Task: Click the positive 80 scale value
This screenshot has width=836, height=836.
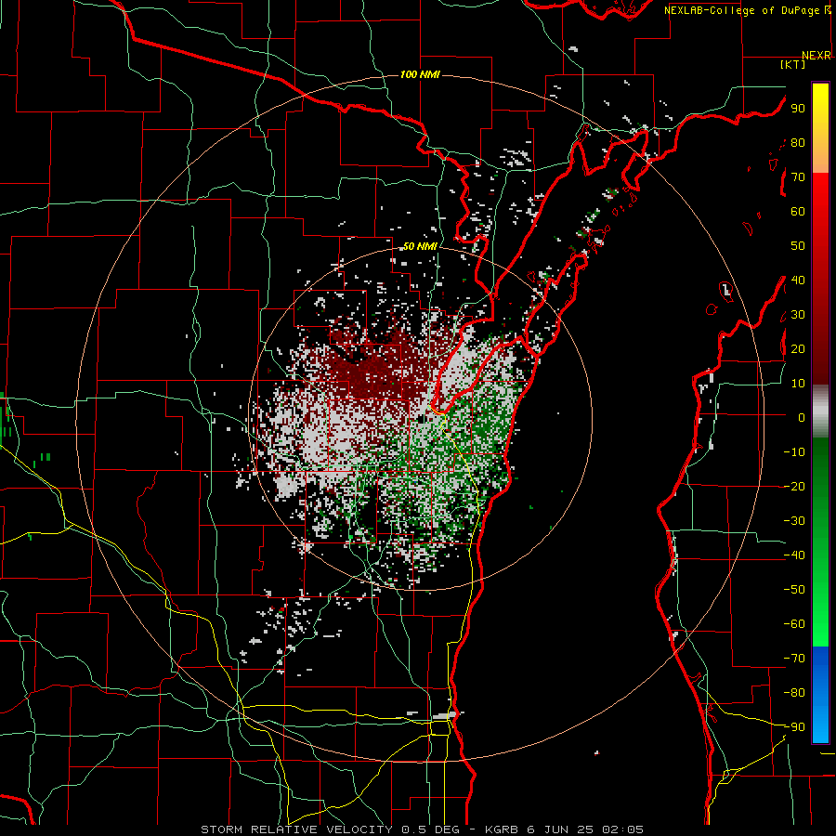Action: [798, 143]
